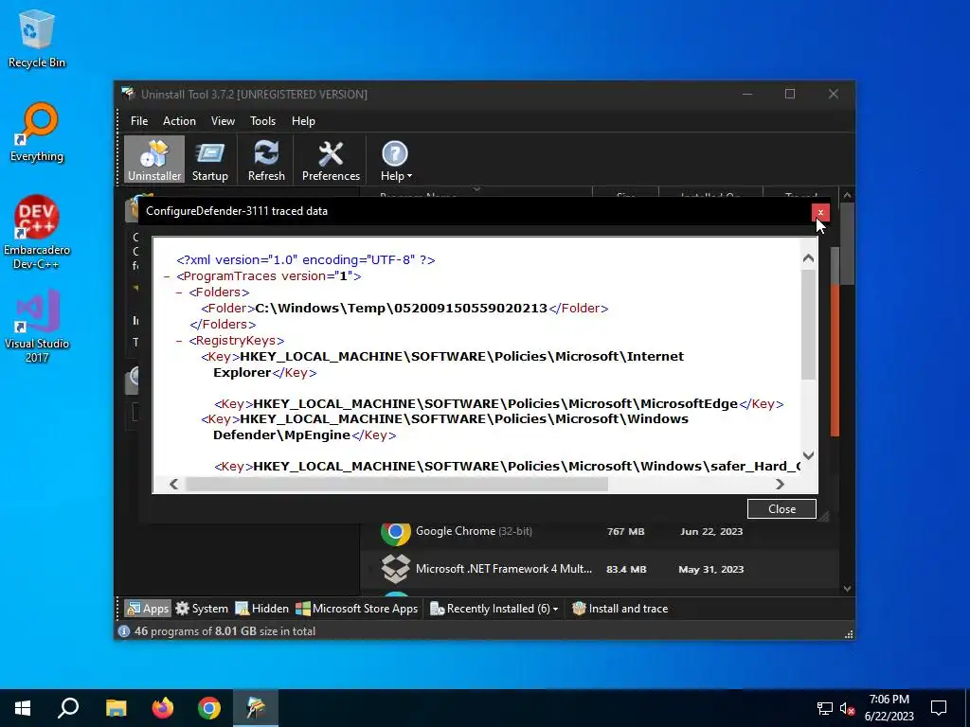Open the Action menu
970x727 pixels.
(x=179, y=121)
